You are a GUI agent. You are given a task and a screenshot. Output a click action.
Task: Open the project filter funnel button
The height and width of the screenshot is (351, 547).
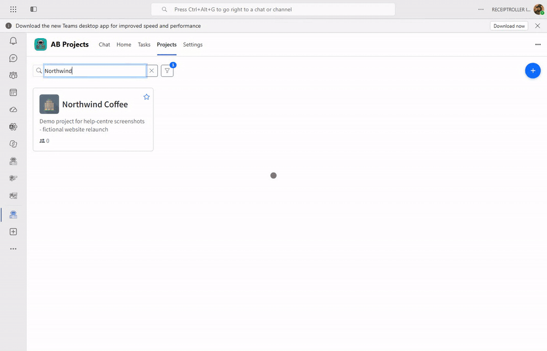(167, 71)
